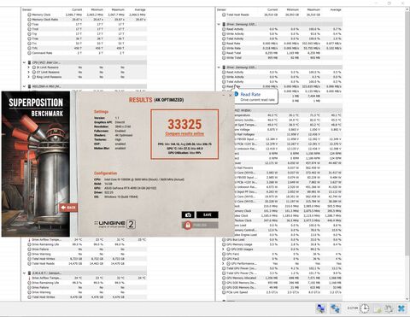Screen dimensions: 410x317
Task: Select Total Host Writes row showing 8,703 GB
Action: click(87, 259)
